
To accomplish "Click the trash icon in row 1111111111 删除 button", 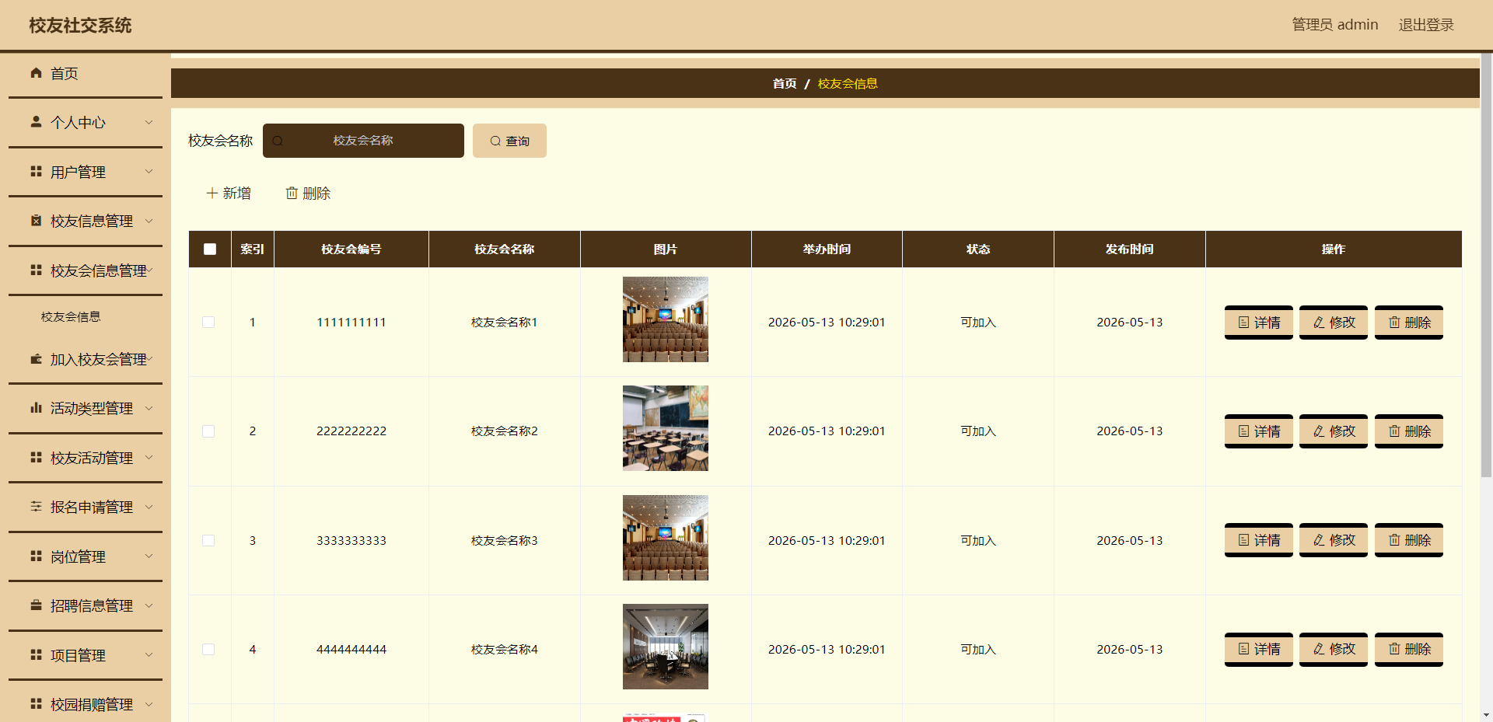I will coord(1394,323).
